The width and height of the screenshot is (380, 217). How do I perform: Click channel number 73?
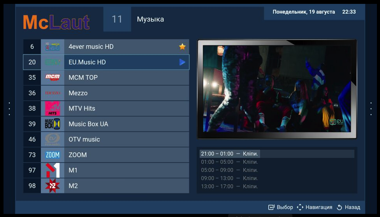click(32, 155)
